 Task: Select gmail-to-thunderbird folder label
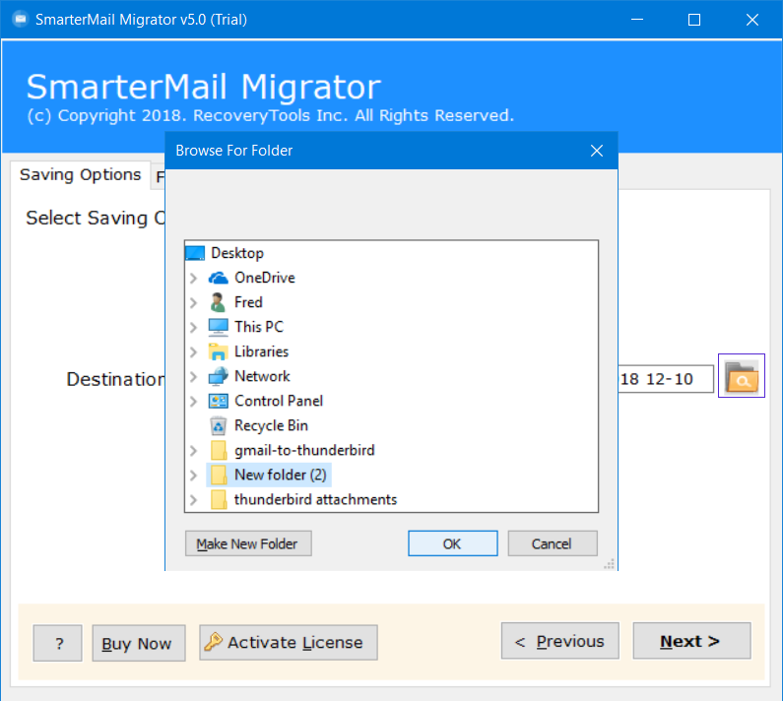(x=304, y=450)
